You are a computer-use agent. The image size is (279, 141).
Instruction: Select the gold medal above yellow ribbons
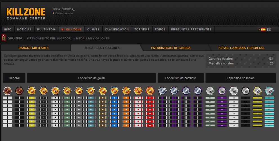click(x=32, y=91)
